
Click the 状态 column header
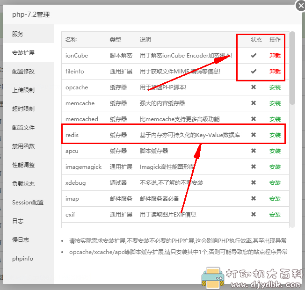coord(256,39)
